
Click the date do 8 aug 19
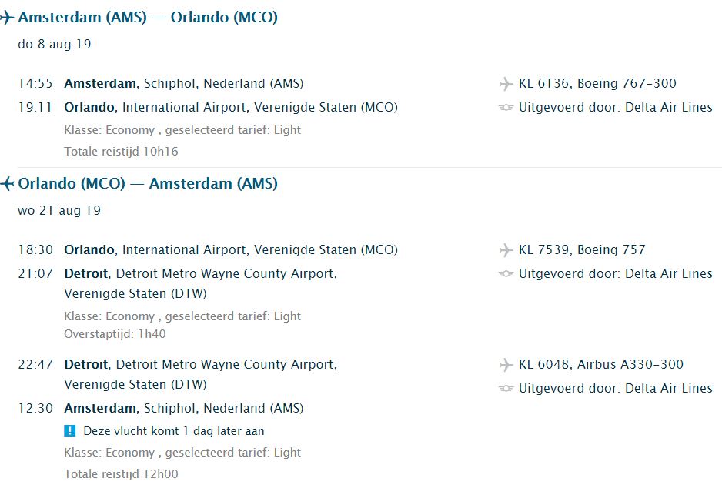(55, 44)
